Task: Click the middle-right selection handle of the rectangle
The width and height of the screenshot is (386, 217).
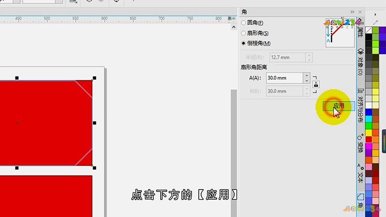Action: point(95,123)
